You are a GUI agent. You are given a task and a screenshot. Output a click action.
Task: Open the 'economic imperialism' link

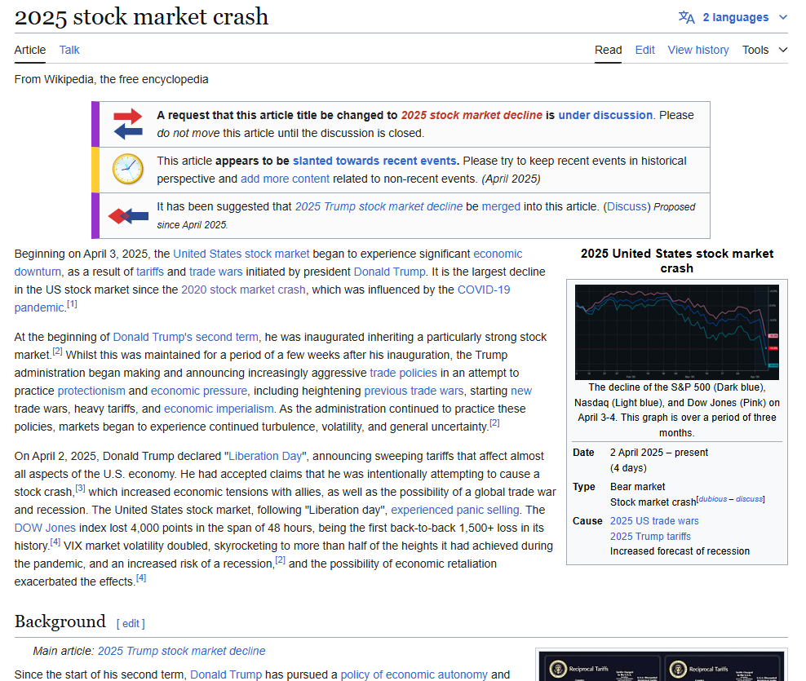(219, 409)
